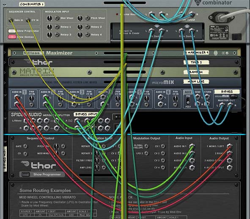Click Thor Audio In 1 jack
250x219 pixels.
click(192, 146)
